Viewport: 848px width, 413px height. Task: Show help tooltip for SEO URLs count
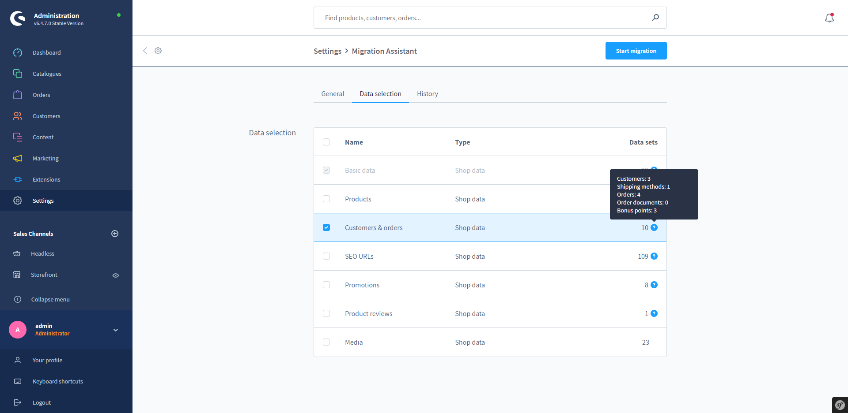(654, 256)
